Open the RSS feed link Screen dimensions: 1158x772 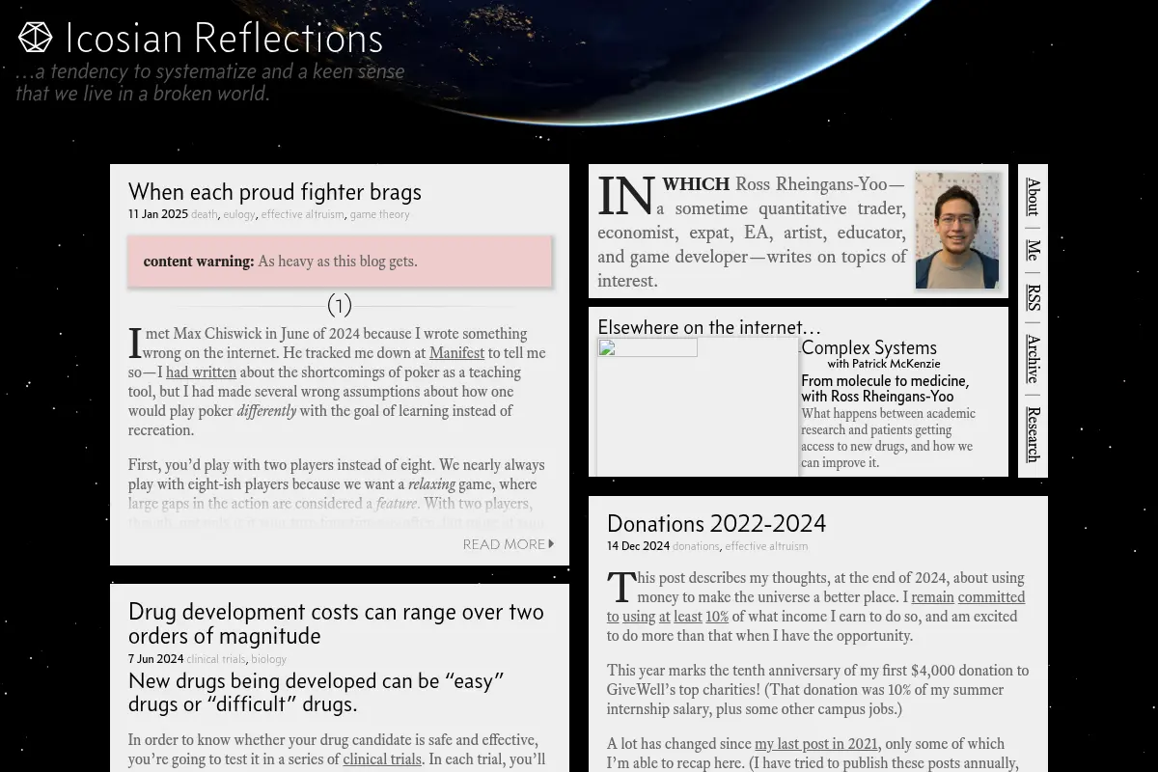pos(1033,298)
